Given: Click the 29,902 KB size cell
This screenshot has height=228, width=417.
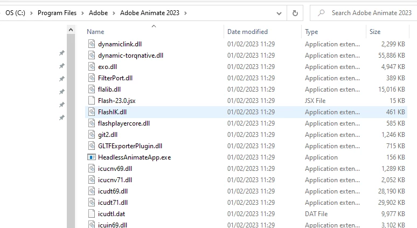Looking at the screenshot, I should pos(392,203).
